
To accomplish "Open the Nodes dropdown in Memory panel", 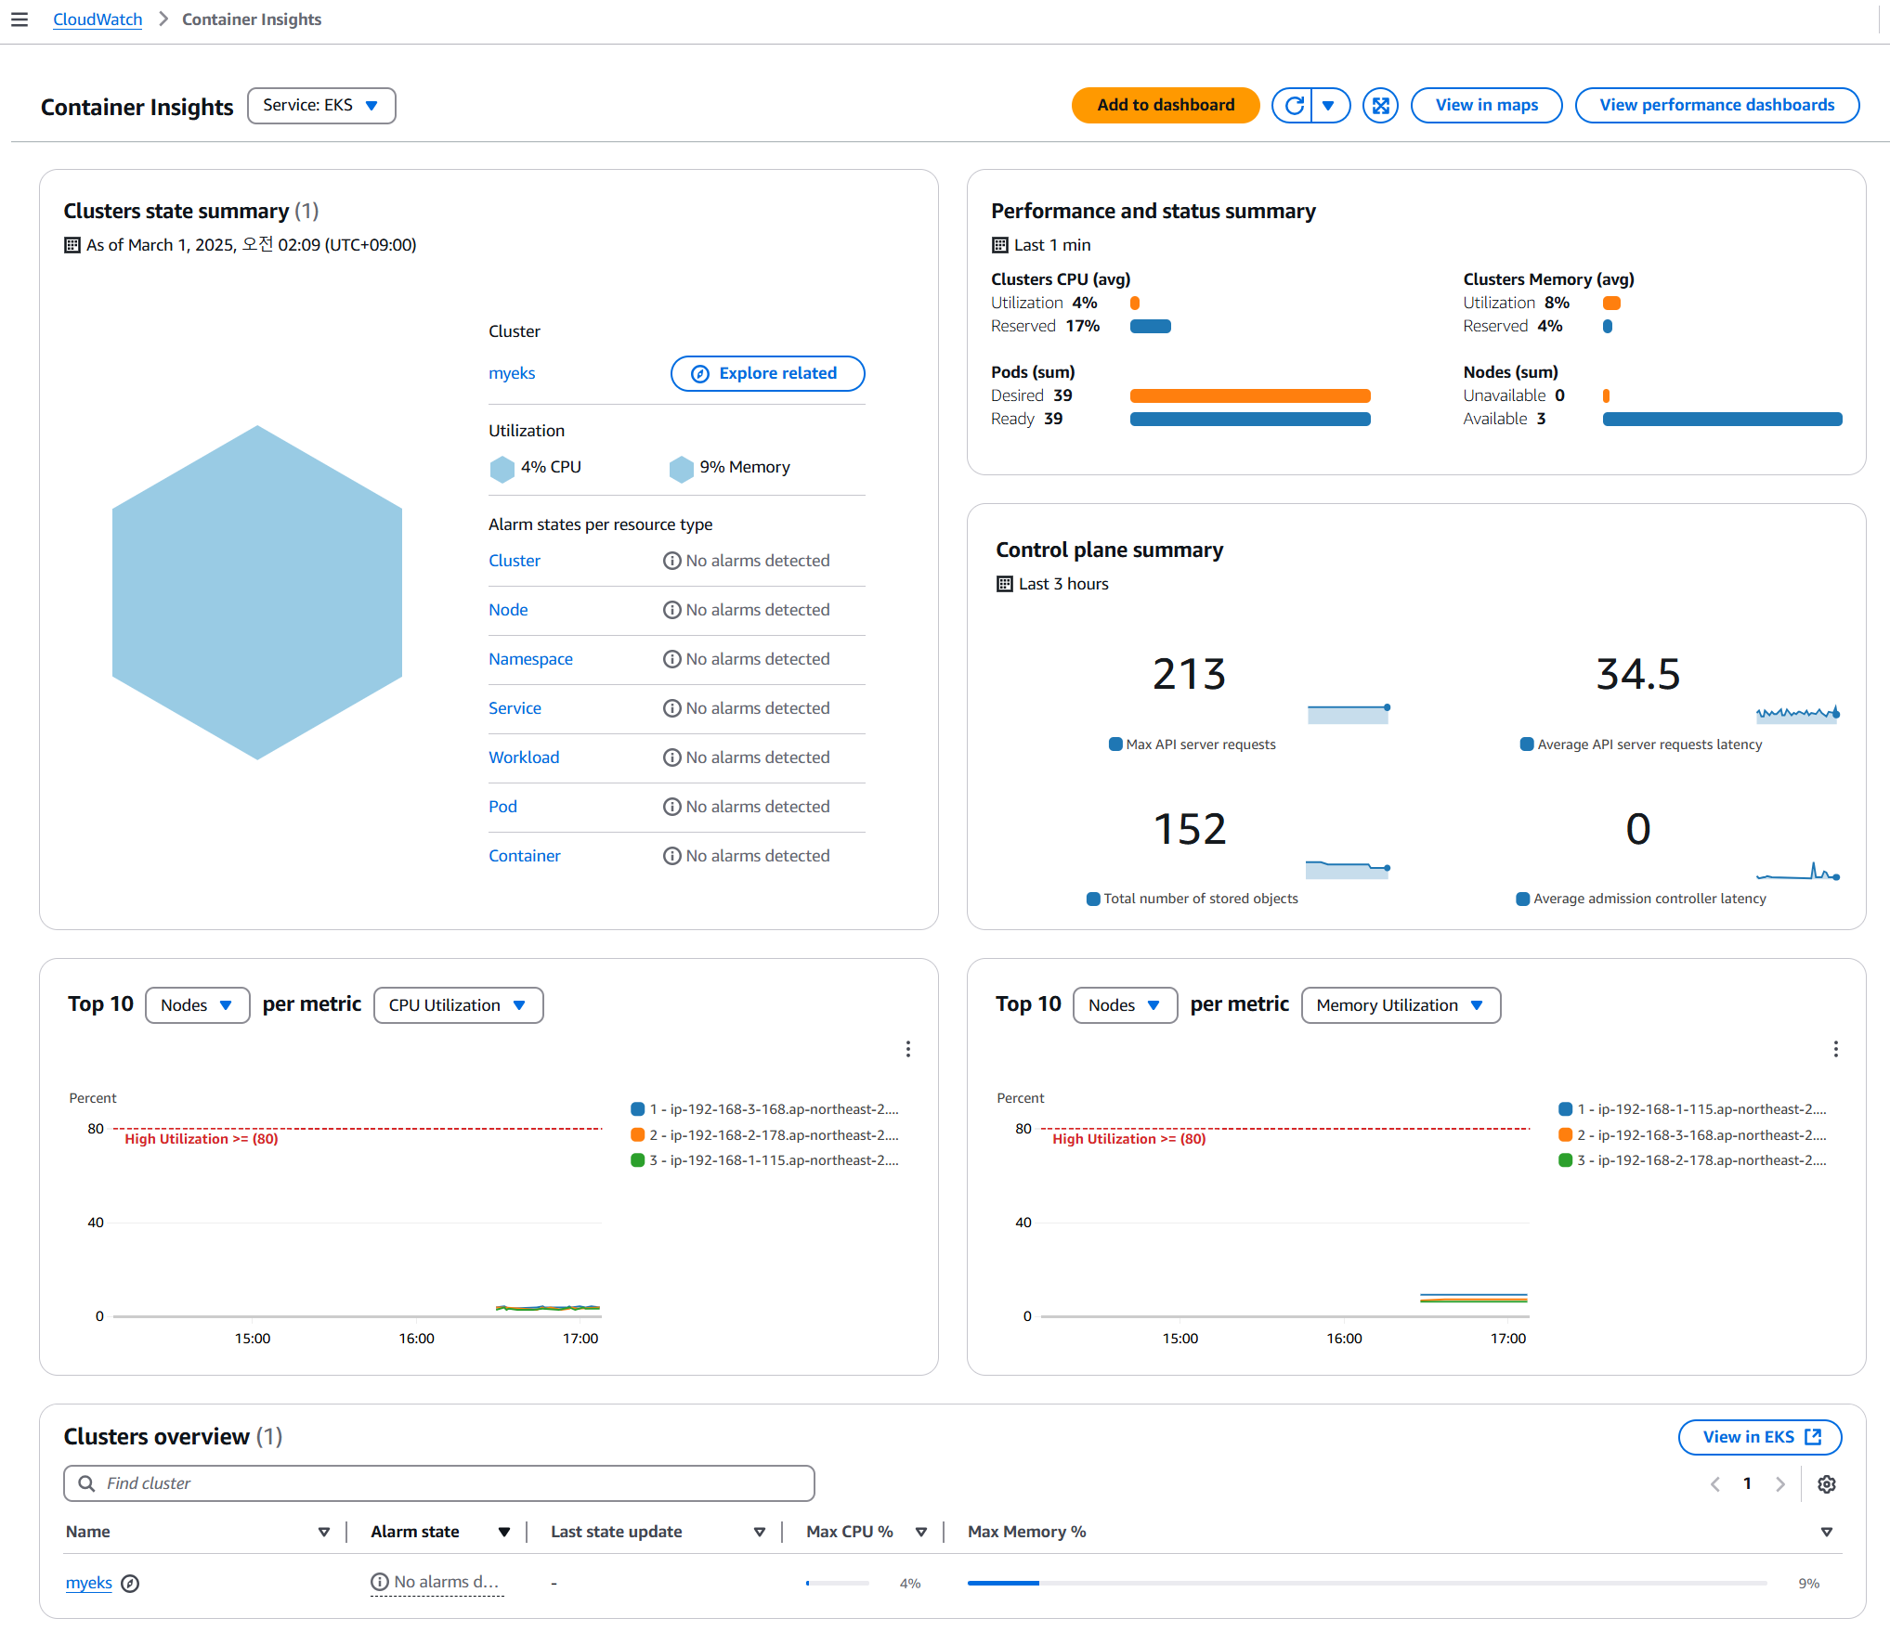I will click(1125, 1005).
